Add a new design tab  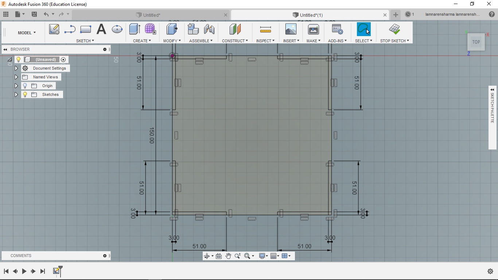click(396, 15)
